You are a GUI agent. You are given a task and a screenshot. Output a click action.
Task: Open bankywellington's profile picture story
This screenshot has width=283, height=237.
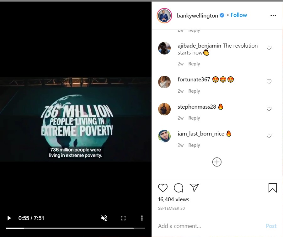[164, 16]
